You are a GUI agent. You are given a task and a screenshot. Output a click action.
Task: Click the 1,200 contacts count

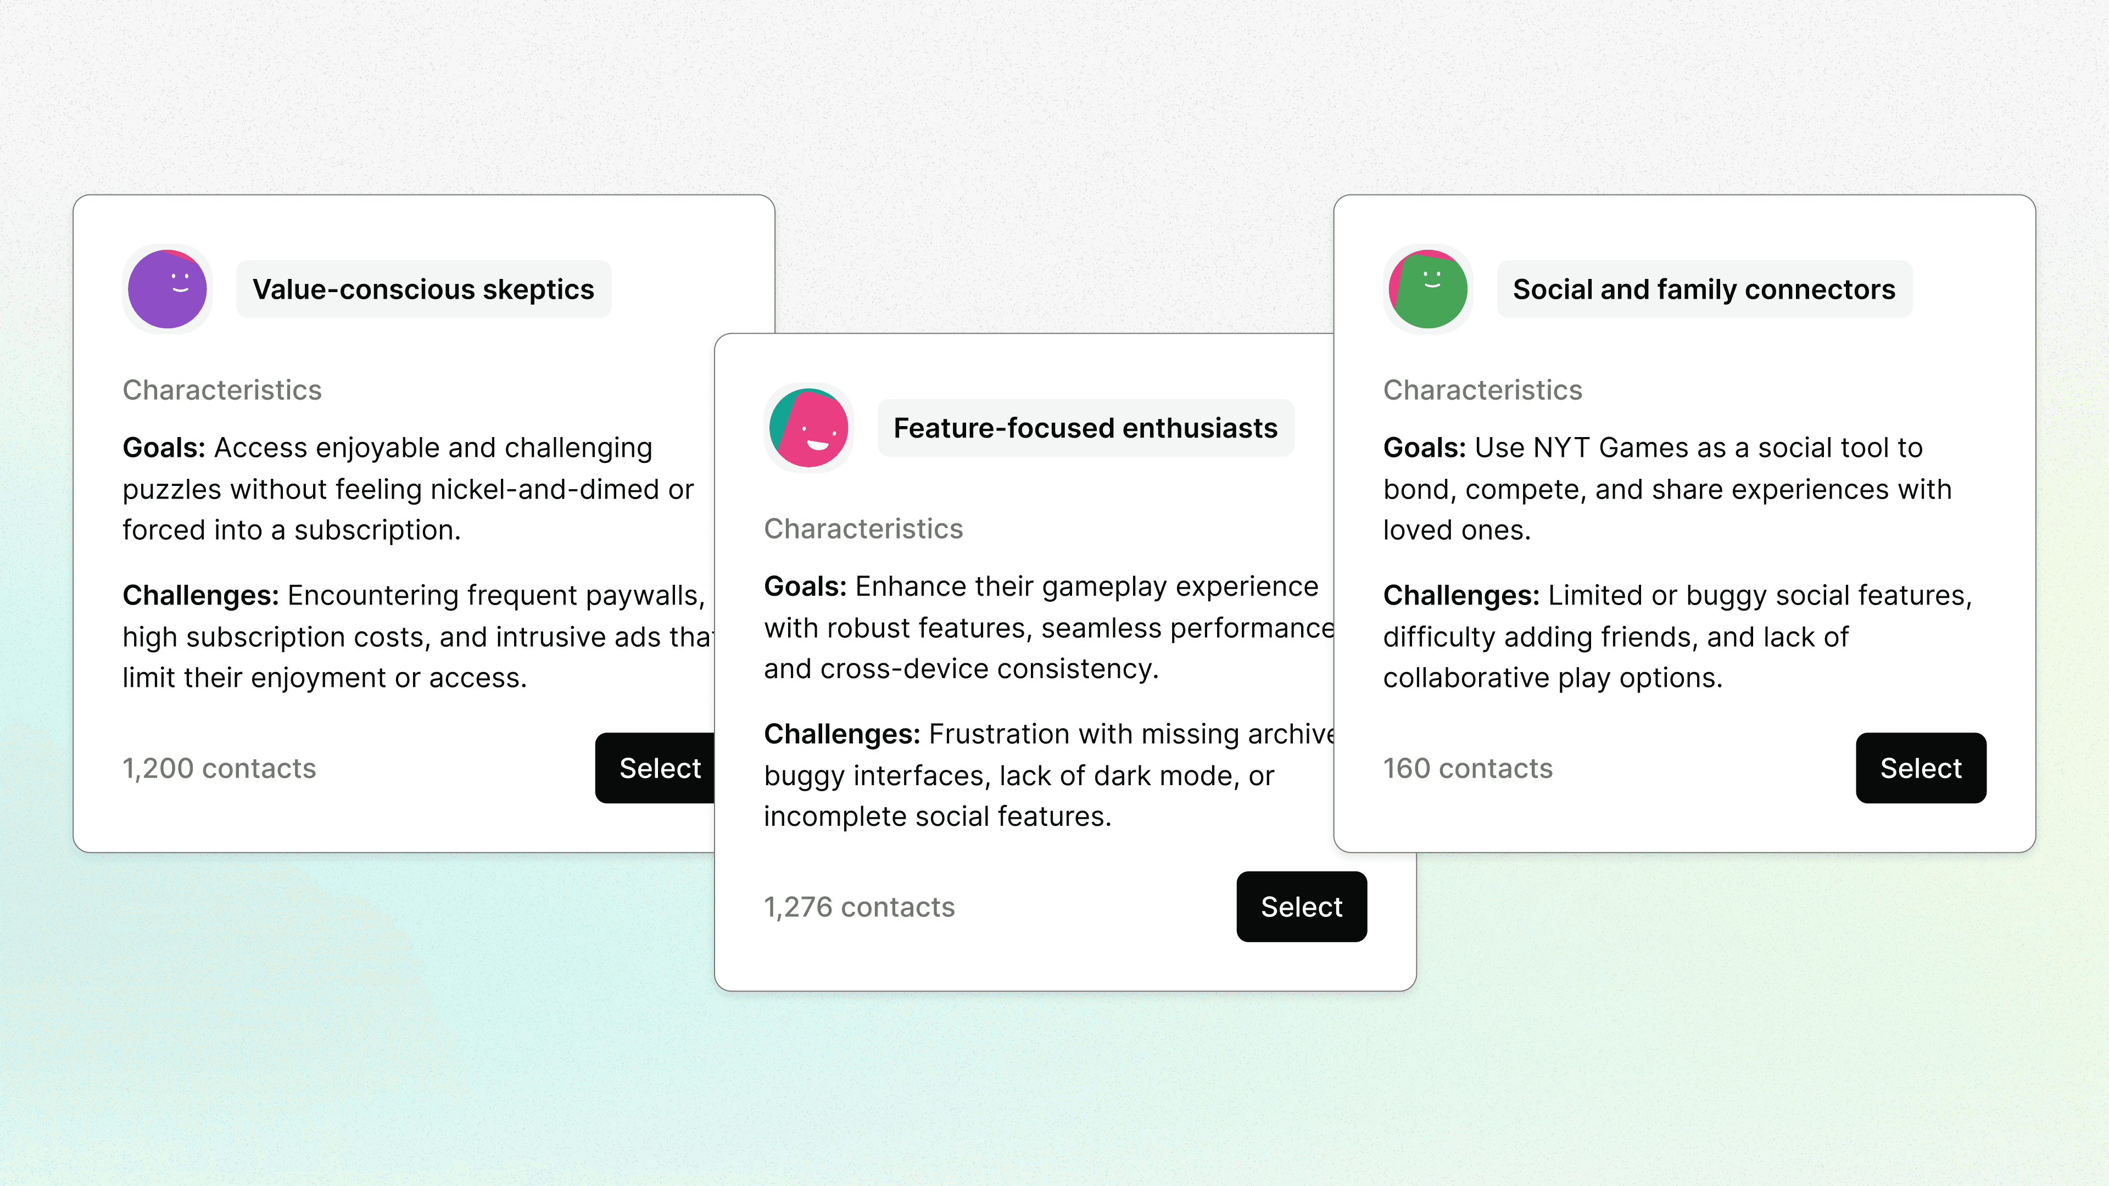(220, 769)
